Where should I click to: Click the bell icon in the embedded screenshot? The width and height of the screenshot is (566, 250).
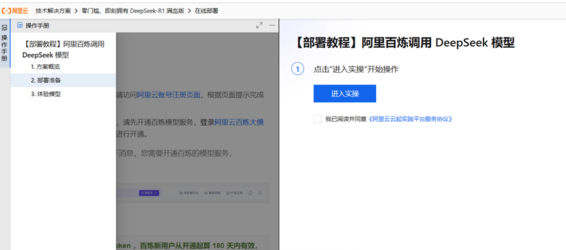point(250,193)
